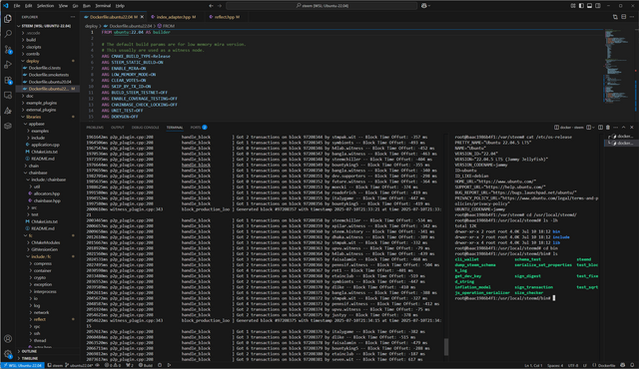Screen dimensions: 639x369
Task: Split the terminal in panel toolbar
Action: [x=600, y=128]
